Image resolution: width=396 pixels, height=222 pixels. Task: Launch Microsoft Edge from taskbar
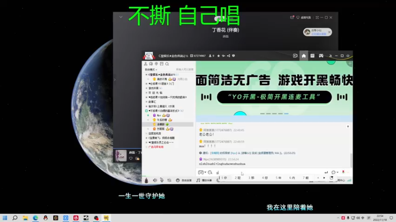[x=35, y=218]
